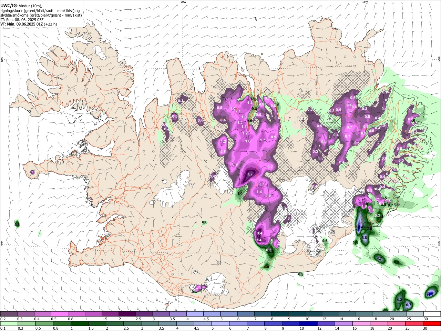Select the dull plum 0.2–0.3 upper legend swatch
The width and height of the screenshot is (441, 331).
pos(9,314)
